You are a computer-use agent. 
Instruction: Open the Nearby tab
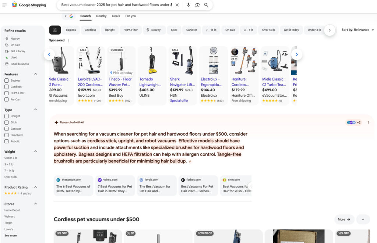point(101,16)
